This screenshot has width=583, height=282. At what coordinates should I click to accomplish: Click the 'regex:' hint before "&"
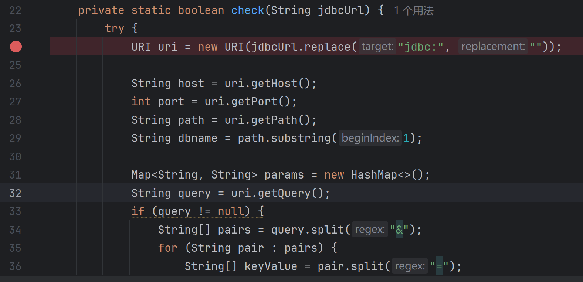tap(370, 230)
